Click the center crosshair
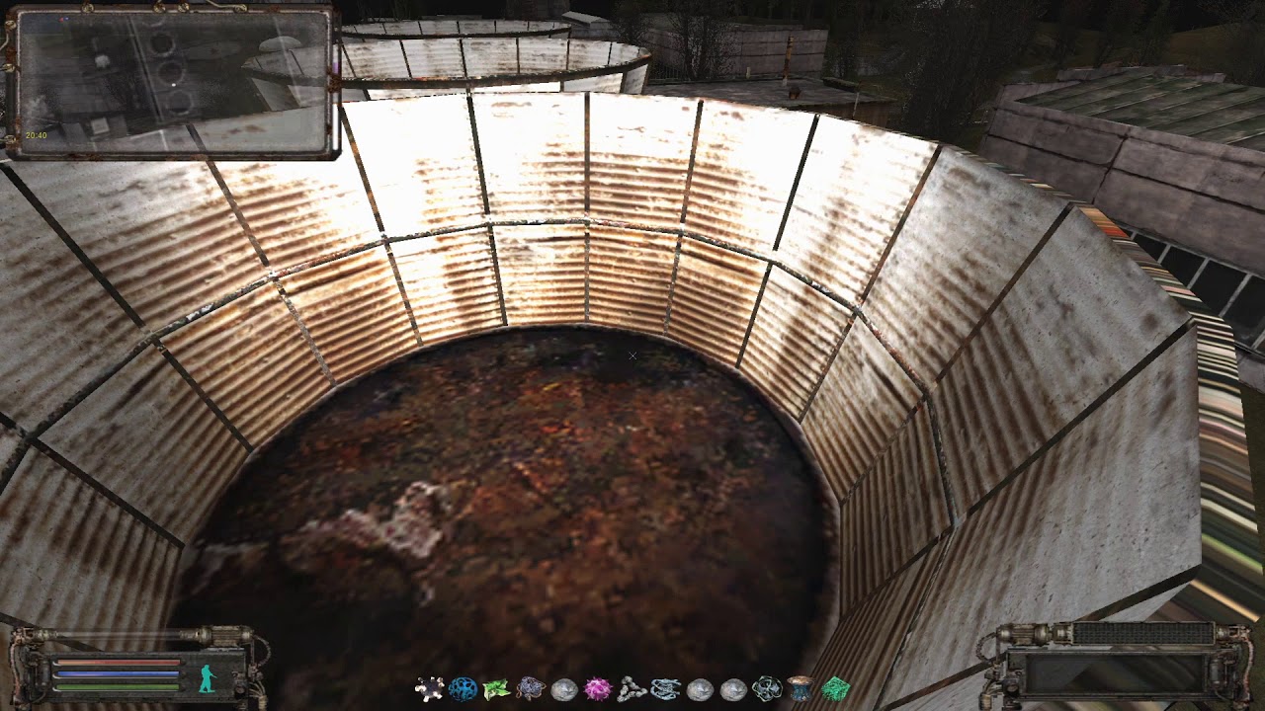This screenshot has width=1265, height=711. pos(632,355)
